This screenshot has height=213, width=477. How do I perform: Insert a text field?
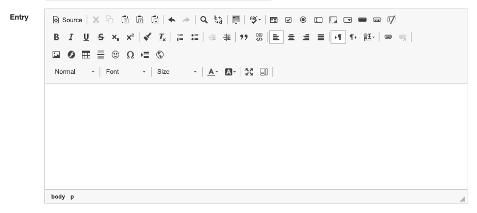point(318,20)
